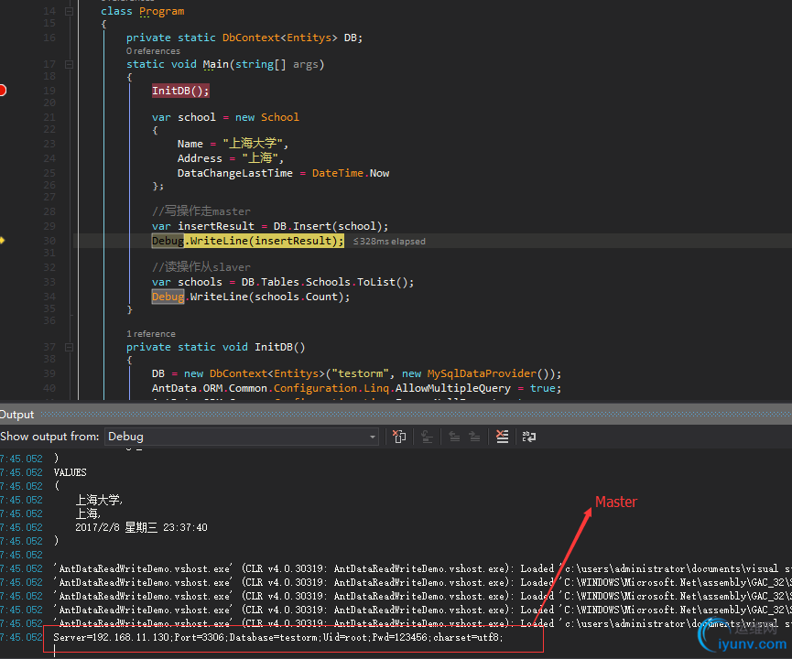Viewport: 792px width, 659px height.
Task: Click 'School' type in 'new School'
Action: tap(280, 117)
